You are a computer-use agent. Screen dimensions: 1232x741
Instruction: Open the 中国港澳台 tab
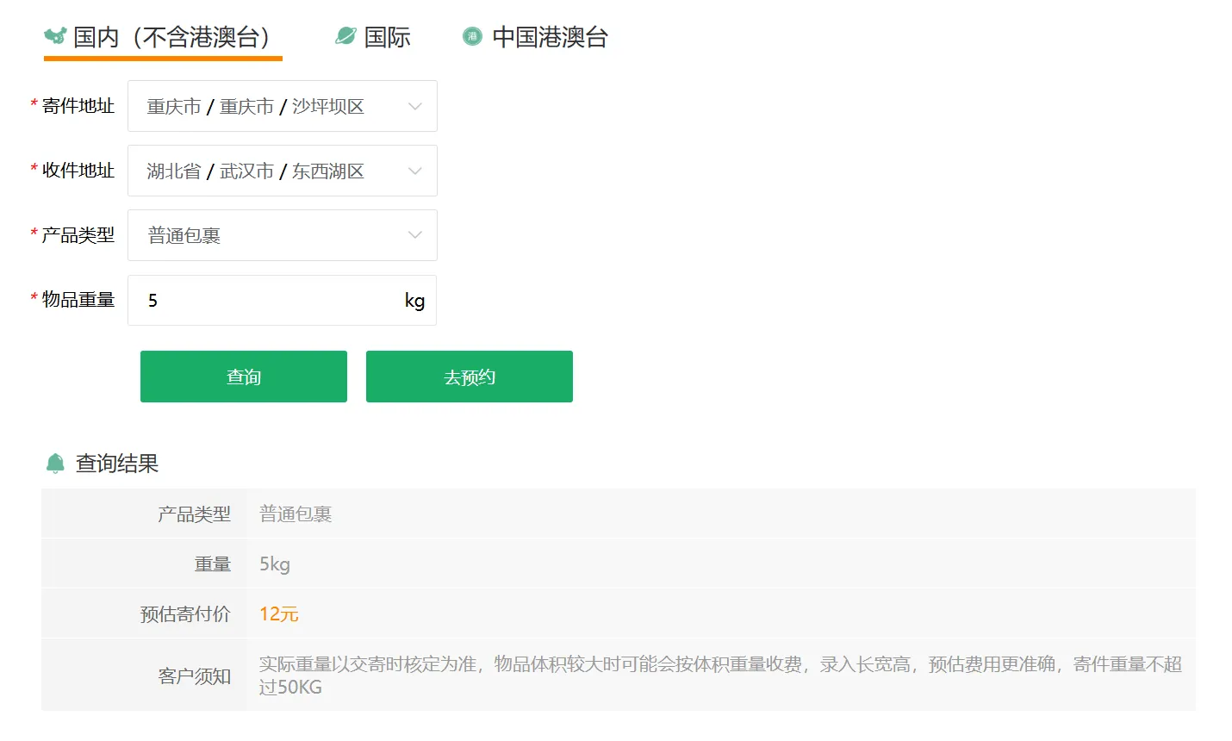536,37
